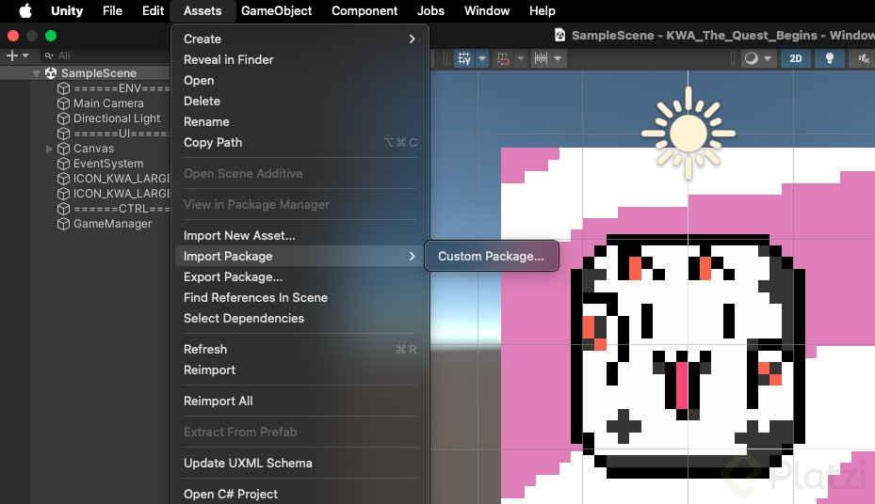Viewport: 875px width, 504px height.
Task: Click the document icon in the window title
Action: (x=559, y=35)
